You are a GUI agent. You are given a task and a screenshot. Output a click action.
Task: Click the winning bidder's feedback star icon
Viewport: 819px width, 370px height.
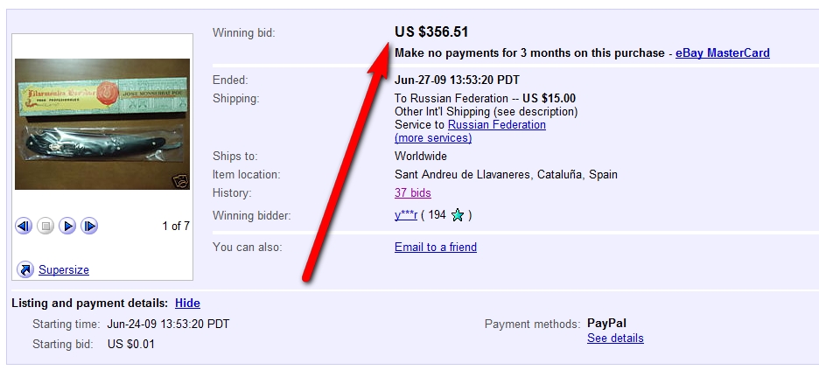click(457, 215)
